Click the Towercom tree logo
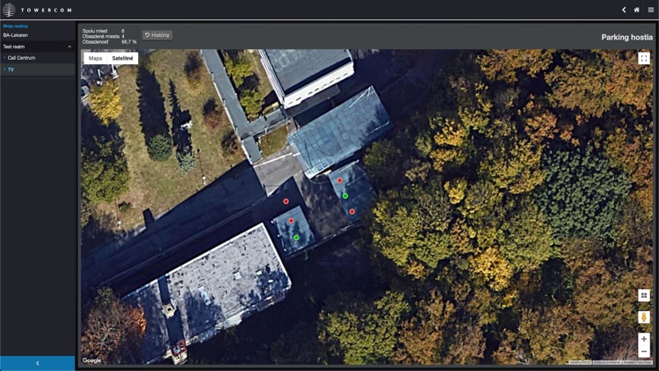Image resolution: width=659 pixels, height=371 pixels. (9, 10)
